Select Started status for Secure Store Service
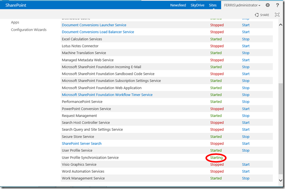Viewport: 285px width, 189px height. pos(216,137)
